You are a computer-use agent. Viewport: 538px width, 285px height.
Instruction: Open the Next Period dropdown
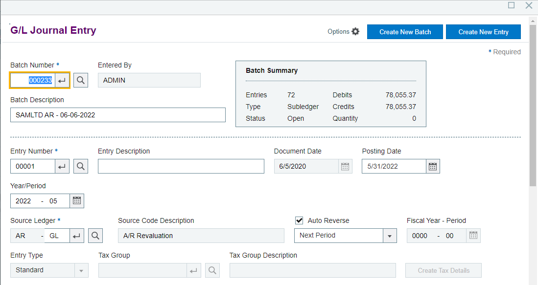click(x=390, y=235)
